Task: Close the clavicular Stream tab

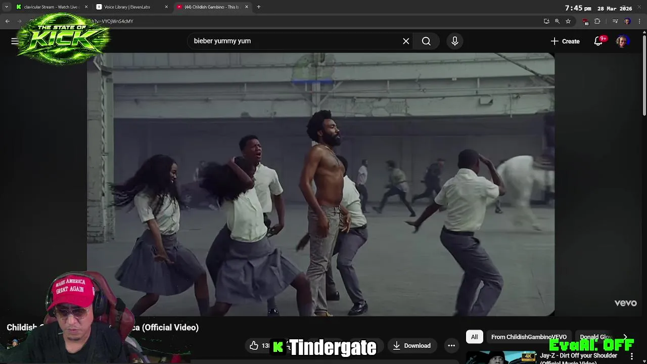Action: point(86,7)
